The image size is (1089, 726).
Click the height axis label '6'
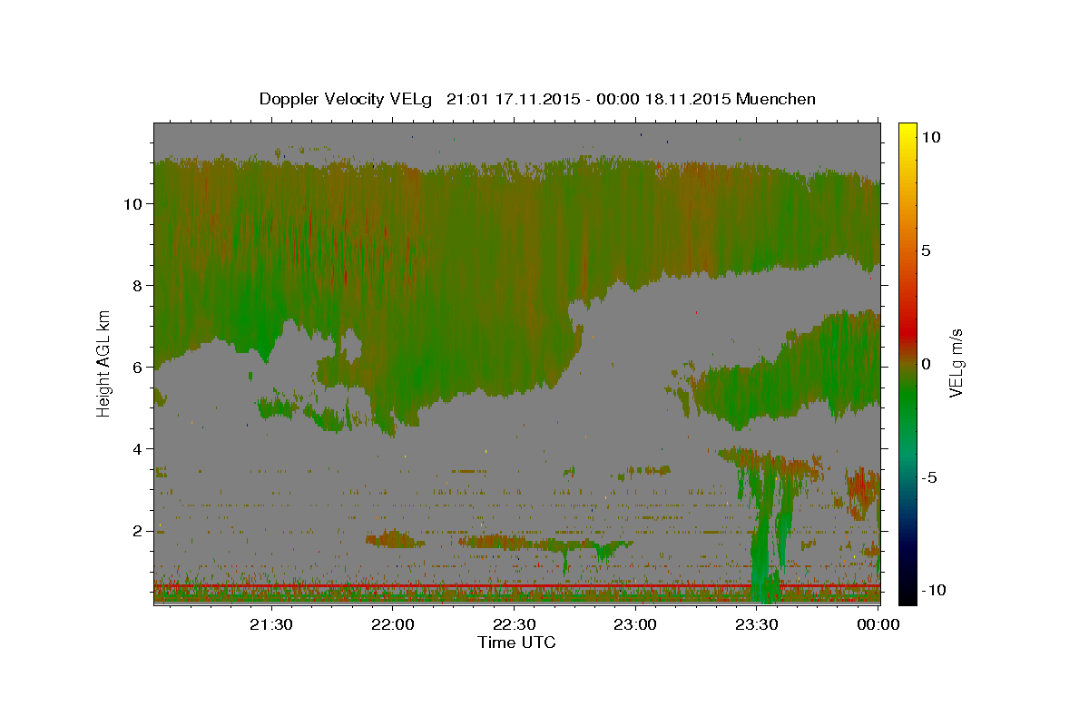pos(137,367)
